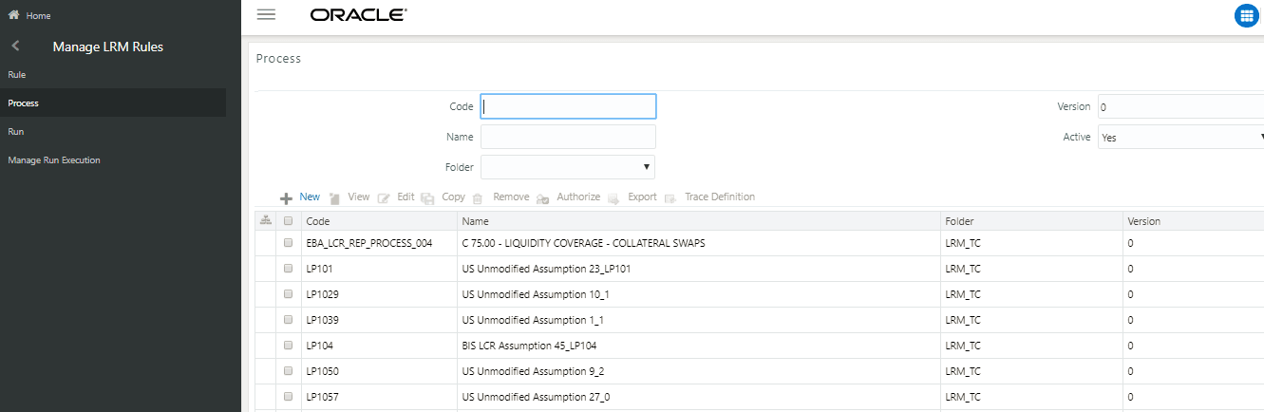Click the Home link in sidebar

(x=38, y=15)
